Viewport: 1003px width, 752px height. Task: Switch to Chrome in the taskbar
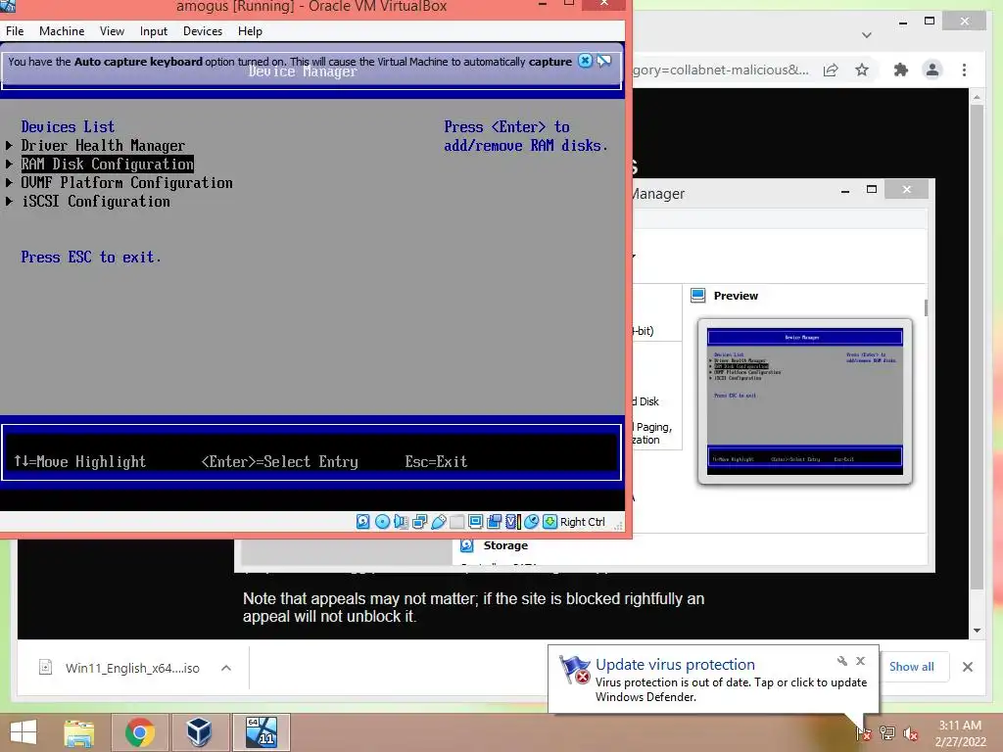point(140,732)
